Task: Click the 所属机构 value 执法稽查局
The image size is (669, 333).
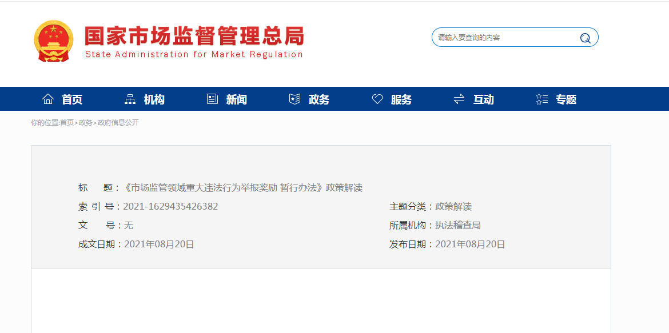Action: pos(458,226)
